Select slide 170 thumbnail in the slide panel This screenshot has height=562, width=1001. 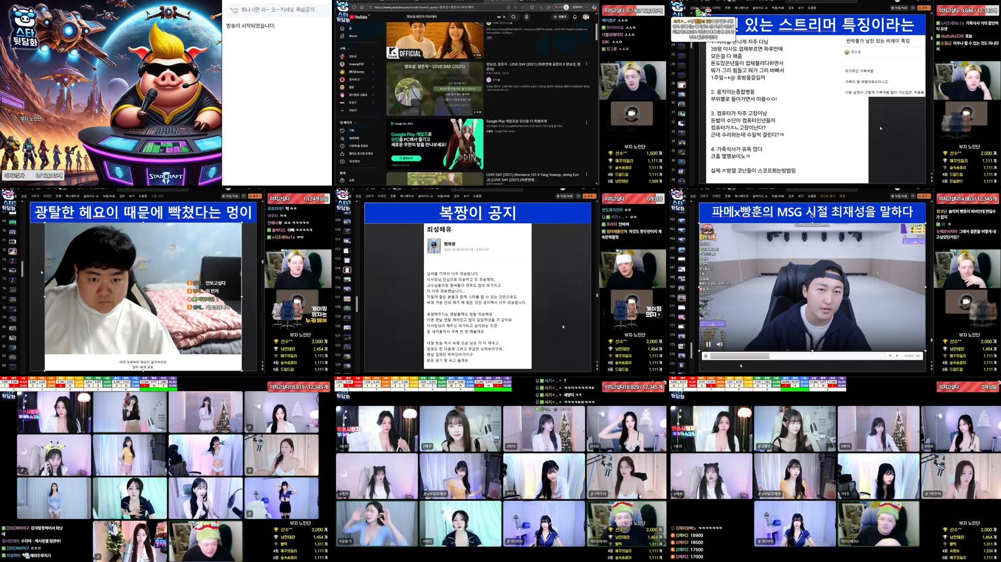tap(681, 299)
